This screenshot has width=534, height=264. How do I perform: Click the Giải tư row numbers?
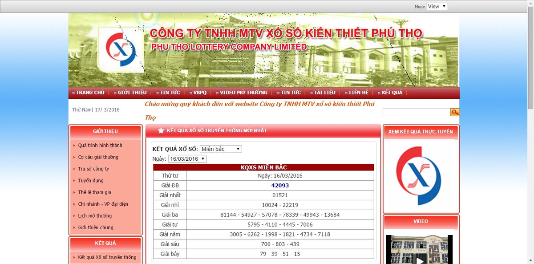280,224
